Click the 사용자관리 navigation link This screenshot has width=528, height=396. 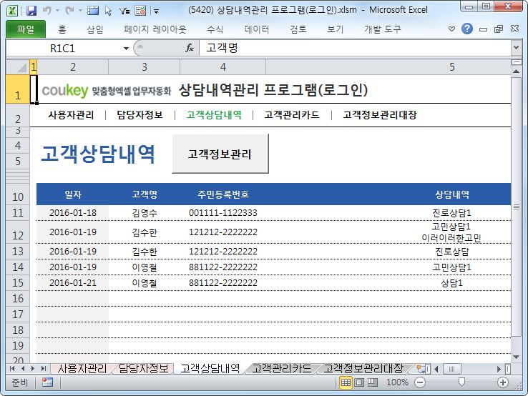click(71, 115)
